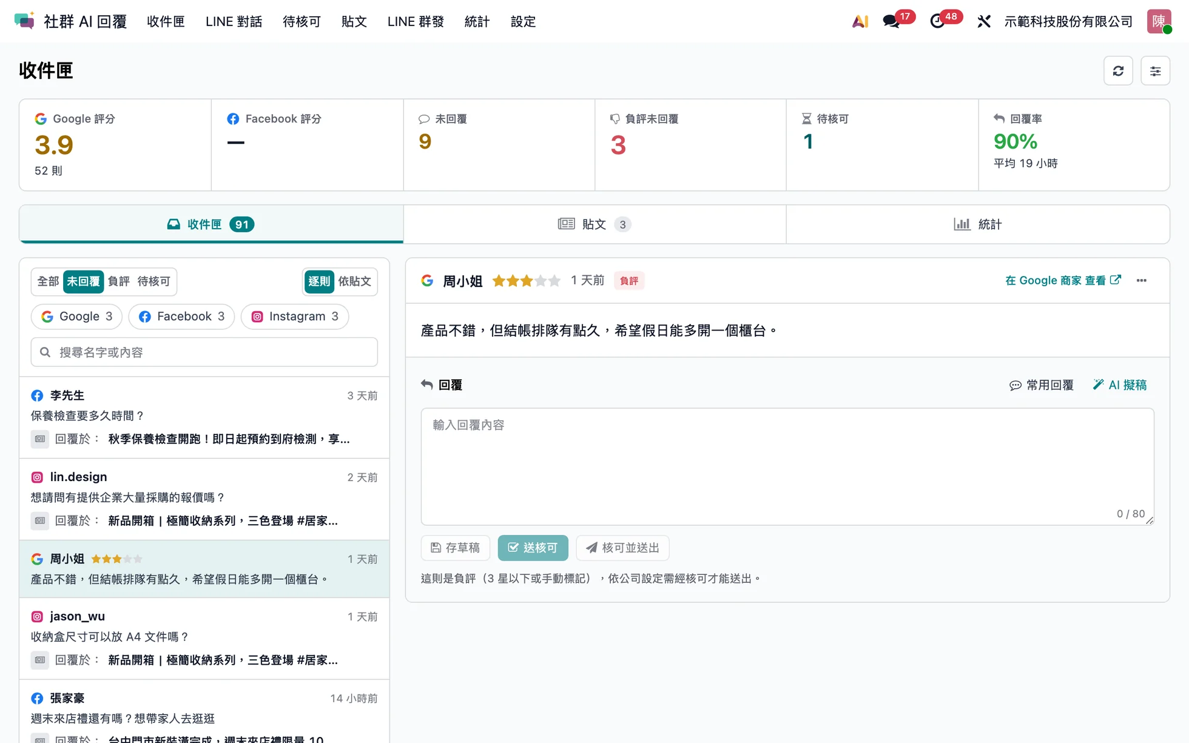Switch the view mode to 依貼文
Image resolution: width=1189 pixels, height=743 pixels.
tap(355, 281)
